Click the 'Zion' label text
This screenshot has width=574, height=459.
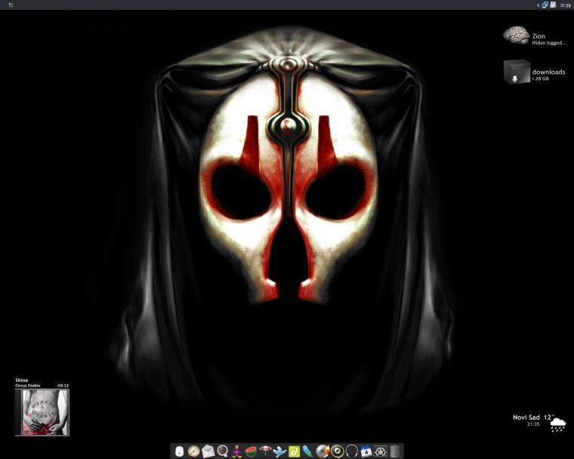pyautogui.click(x=539, y=36)
